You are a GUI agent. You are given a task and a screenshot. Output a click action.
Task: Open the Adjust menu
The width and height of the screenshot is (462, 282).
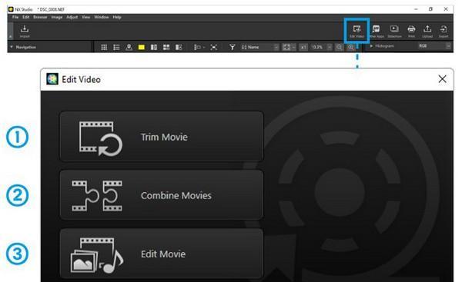click(x=72, y=17)
